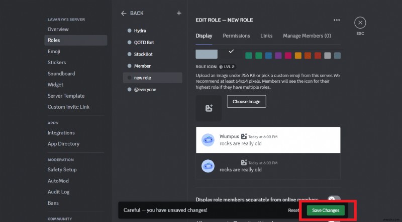Toggle display role members separately switch
Image resolution: width=402 pixels, height=222 pixels.
pyautogui.click(x=334, y=199)
